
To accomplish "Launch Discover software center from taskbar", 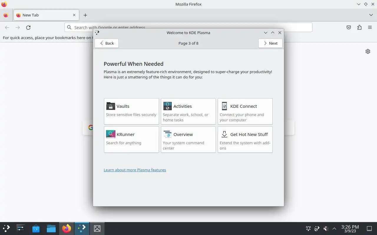I will 36,228.
